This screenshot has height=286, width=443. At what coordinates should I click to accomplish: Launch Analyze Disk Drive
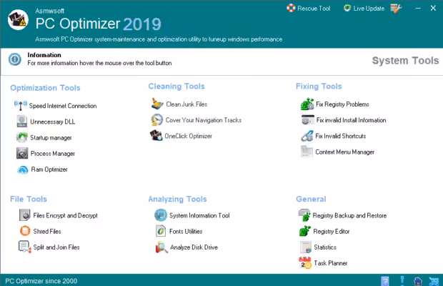(193, 247)
